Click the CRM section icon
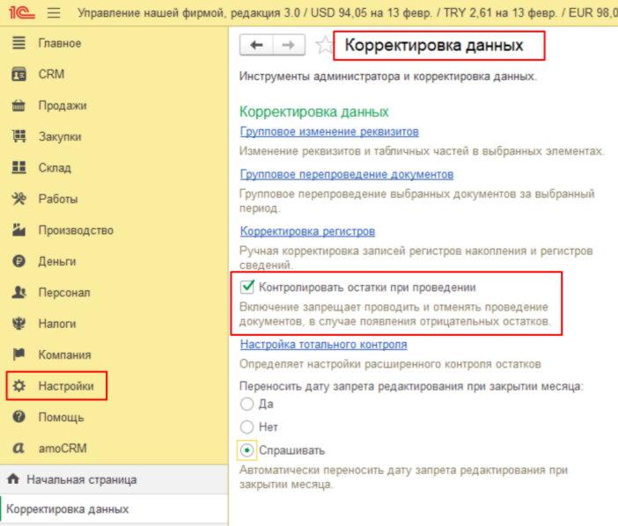 coord(18,75)
